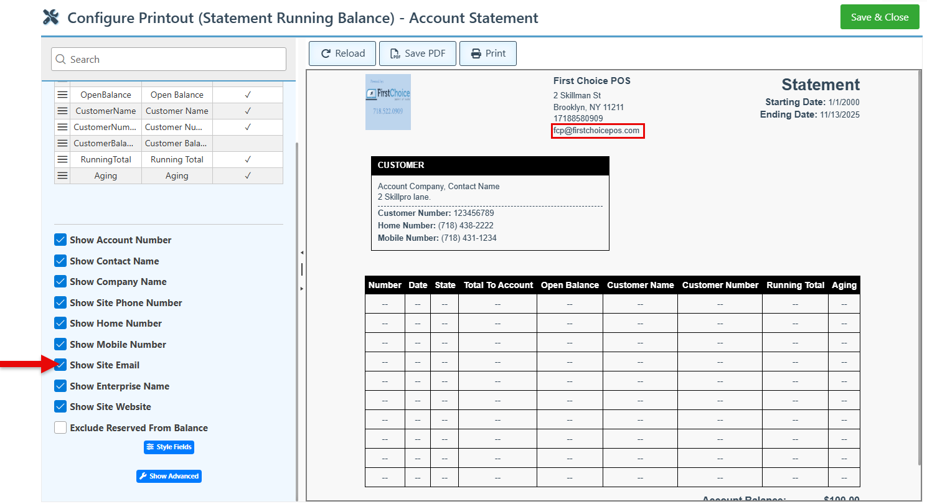Uncheck Show Site Website option
Image resolution: width=927 pixels, height=504 pixels.
(60, 407)
